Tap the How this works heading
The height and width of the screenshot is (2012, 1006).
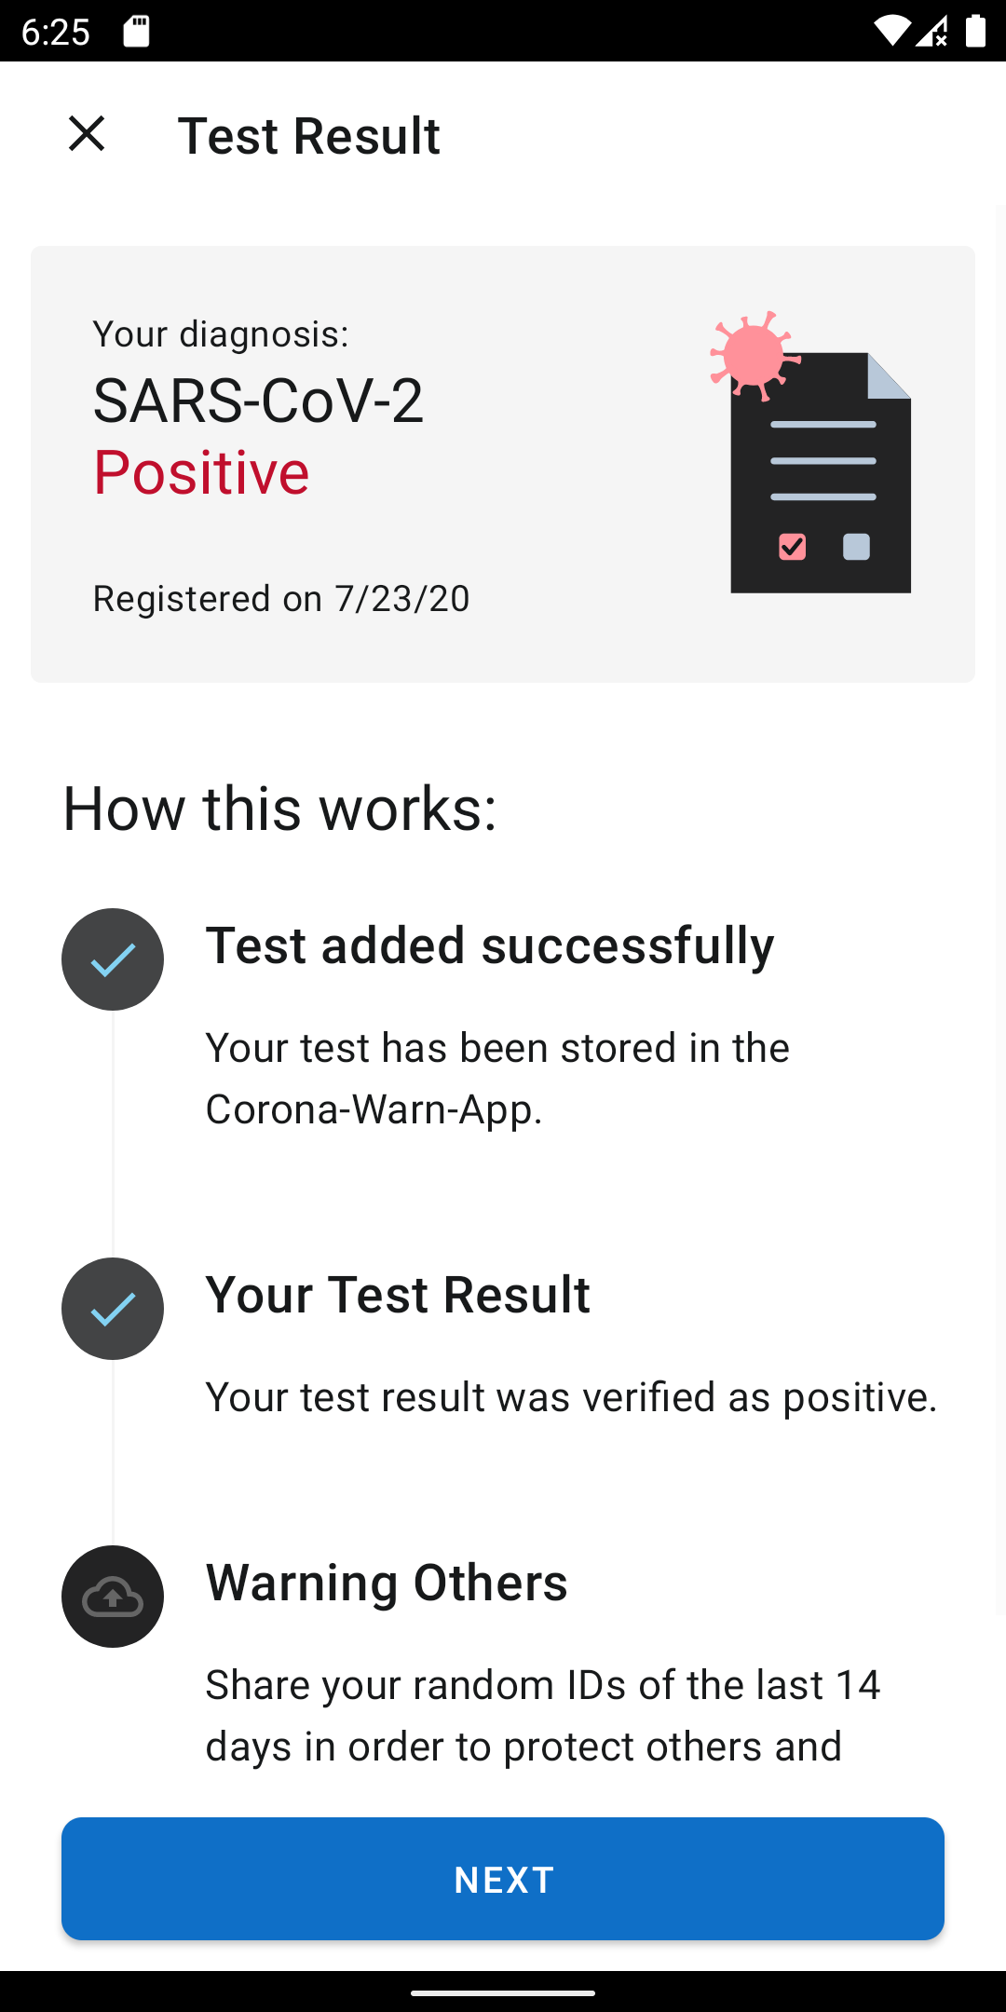[279, 808]
